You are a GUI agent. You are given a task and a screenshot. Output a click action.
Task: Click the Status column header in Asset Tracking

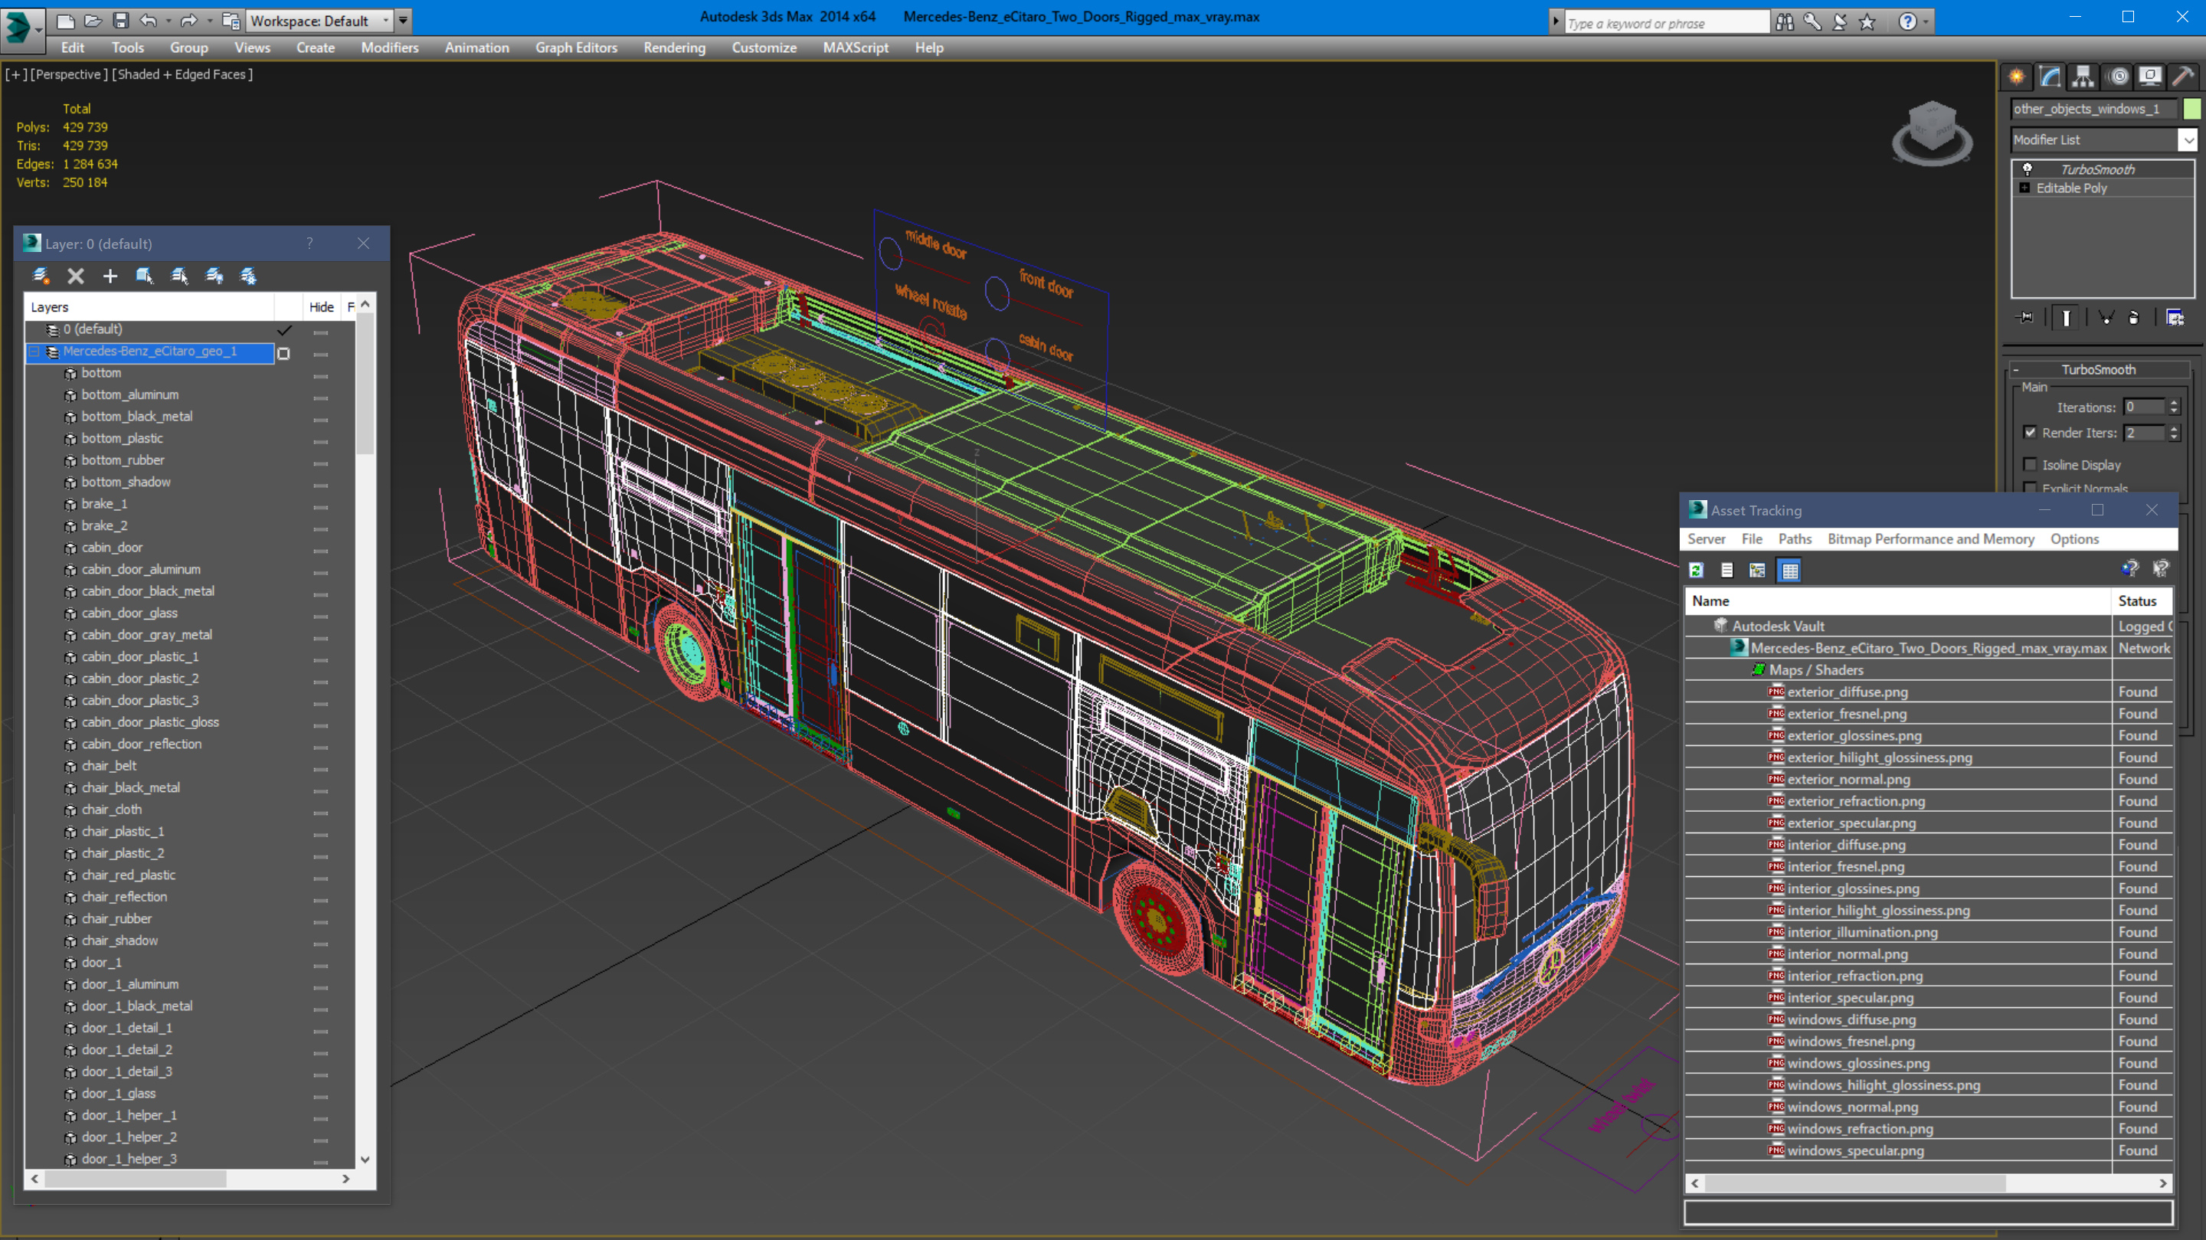coord(2136,601)
